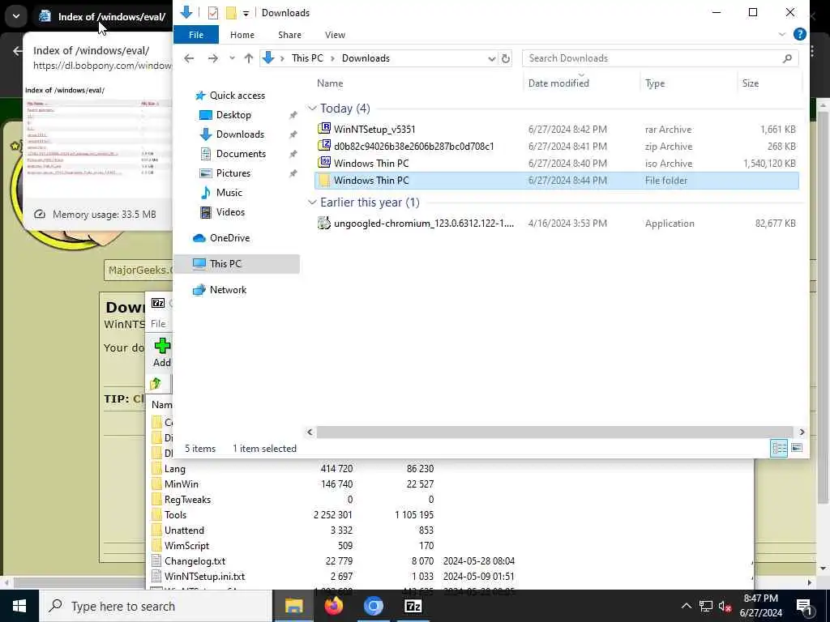Open Desktop in navigation pane

tap(233, 115)
